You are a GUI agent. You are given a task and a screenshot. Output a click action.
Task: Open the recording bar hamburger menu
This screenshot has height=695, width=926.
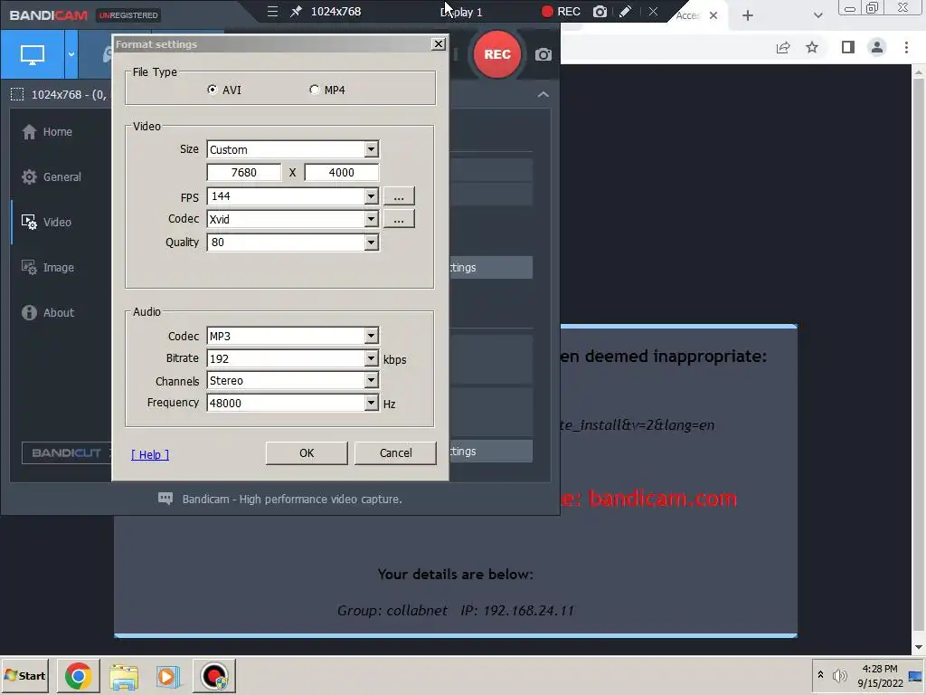coord(272,11)
